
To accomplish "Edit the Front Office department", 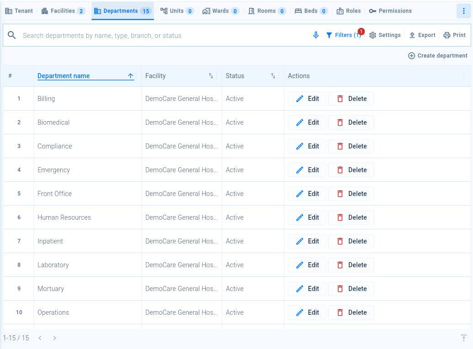I will 307,194.
